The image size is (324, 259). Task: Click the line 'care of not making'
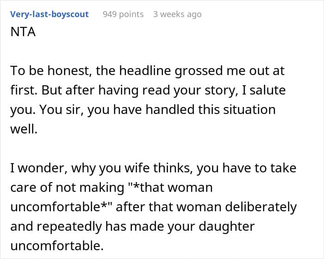click(112, 188)
